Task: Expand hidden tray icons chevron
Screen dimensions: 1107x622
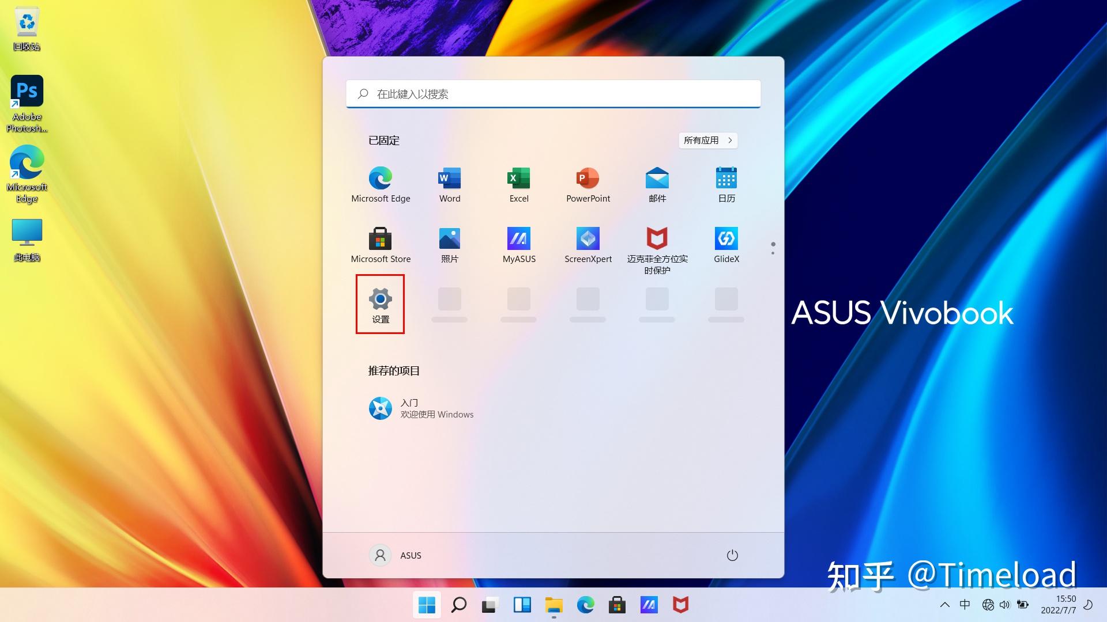Action: point(944,605)
